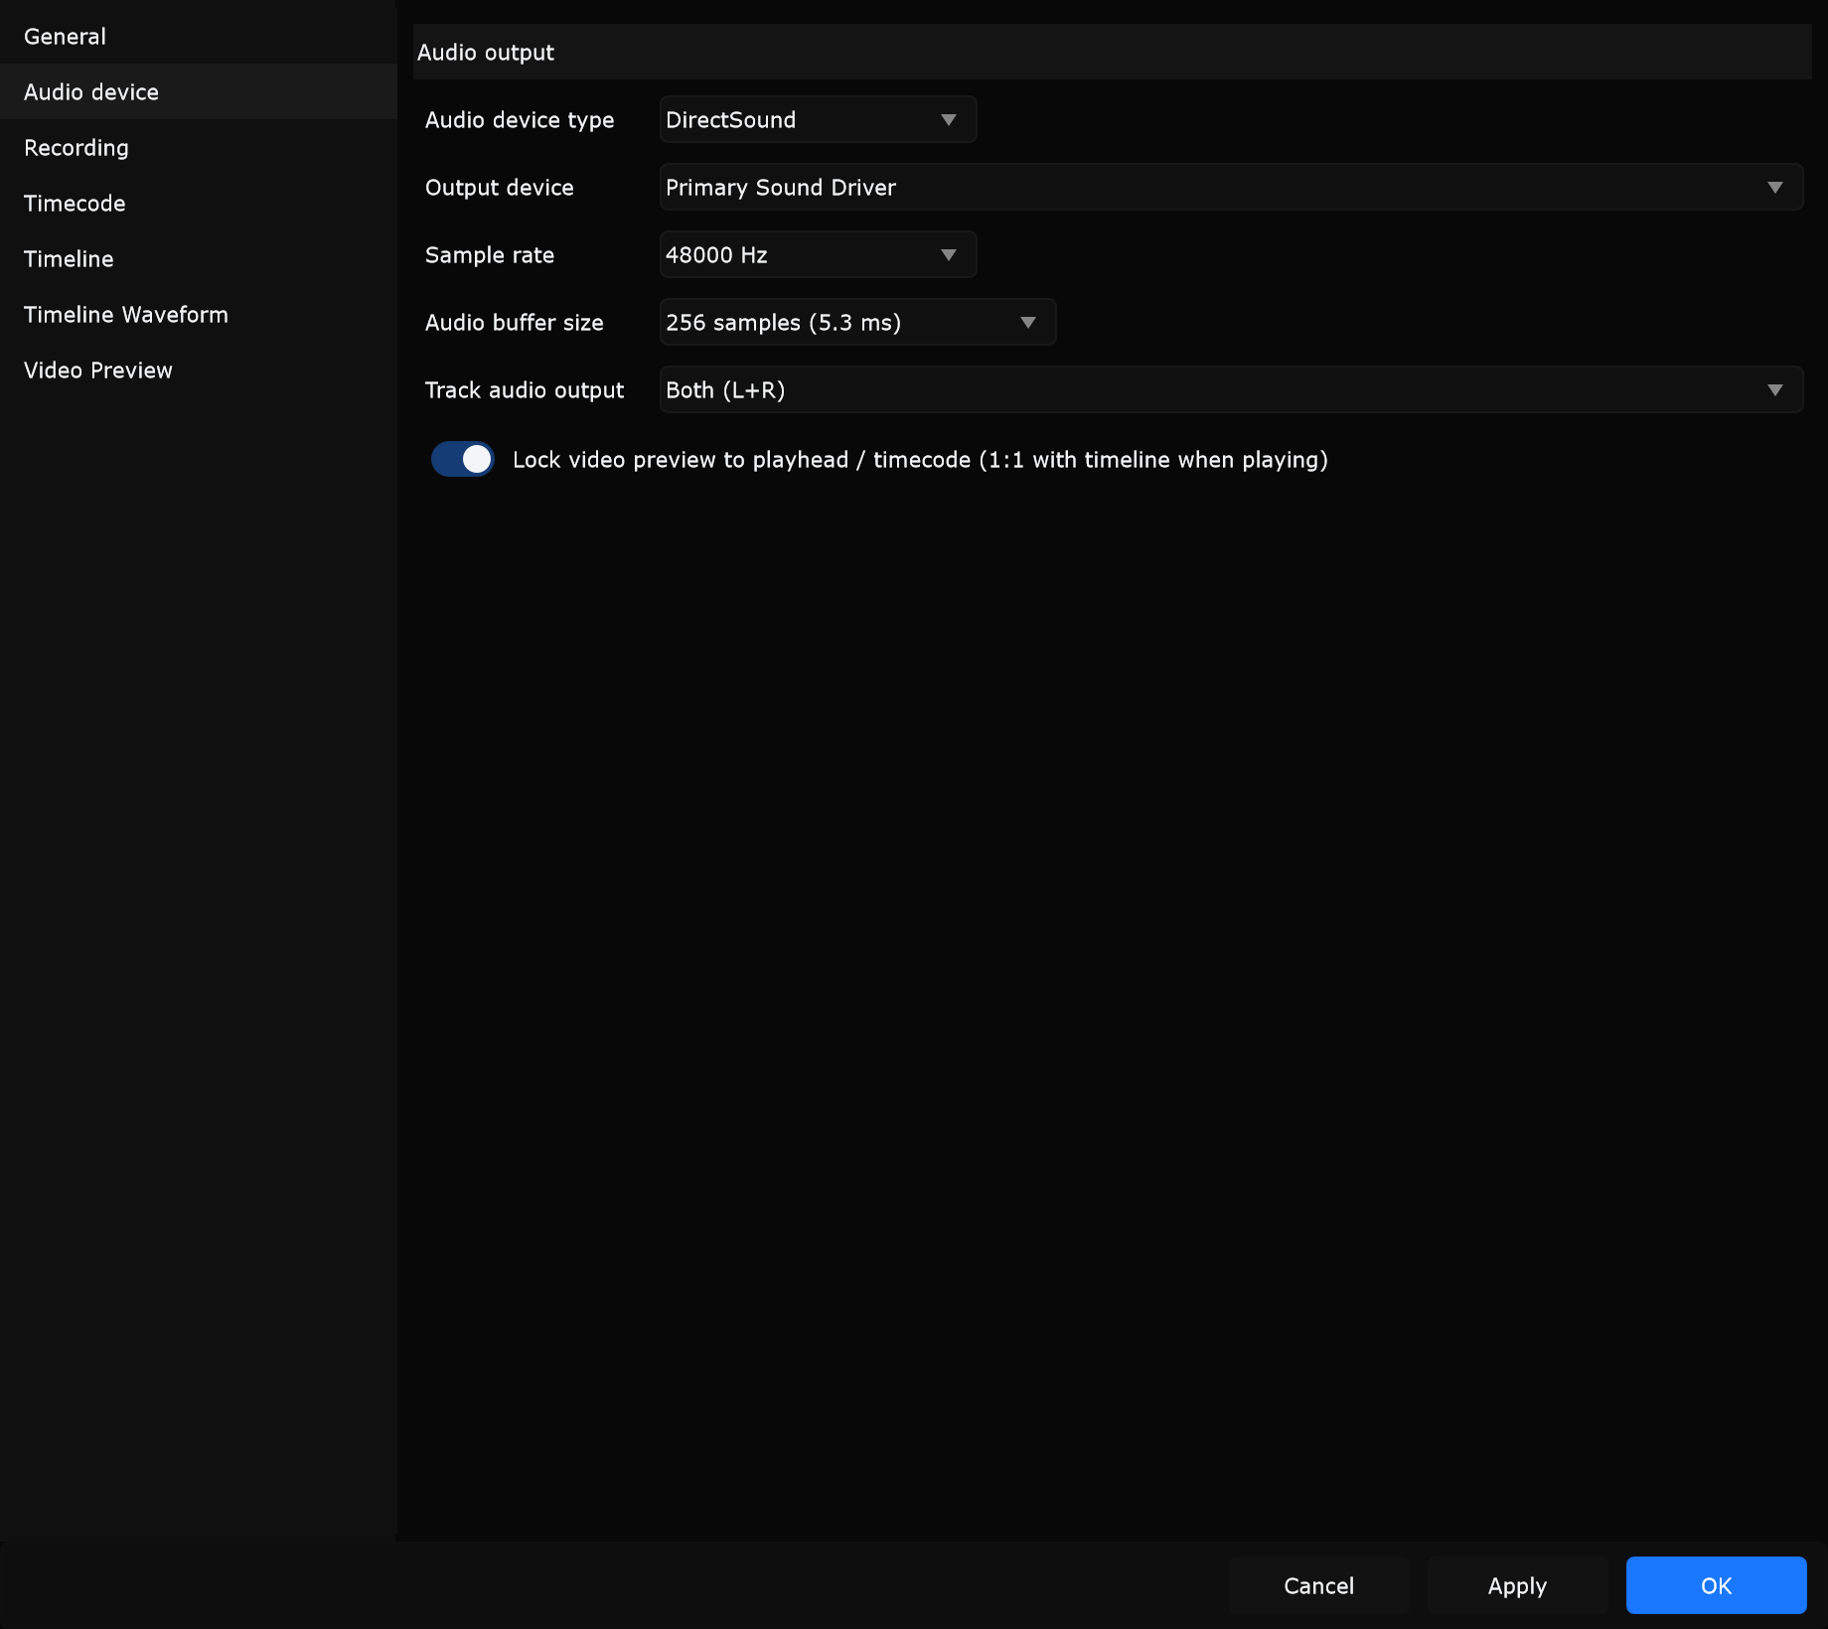Switch to Timeline settings
Screen dimensions: 1828x1629
coord(199,258)
